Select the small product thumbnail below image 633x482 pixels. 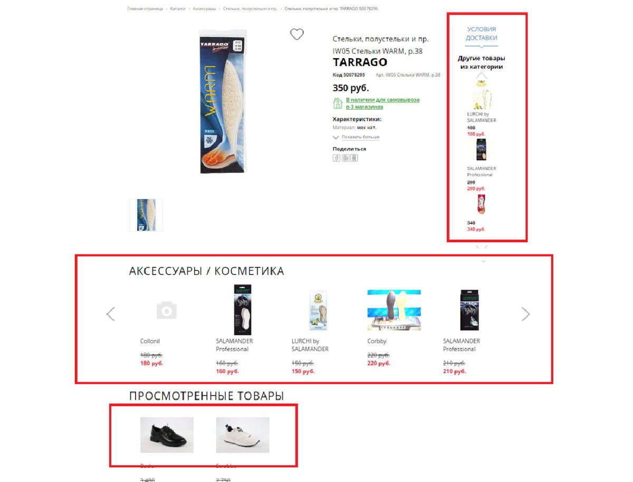pos(146,215)
